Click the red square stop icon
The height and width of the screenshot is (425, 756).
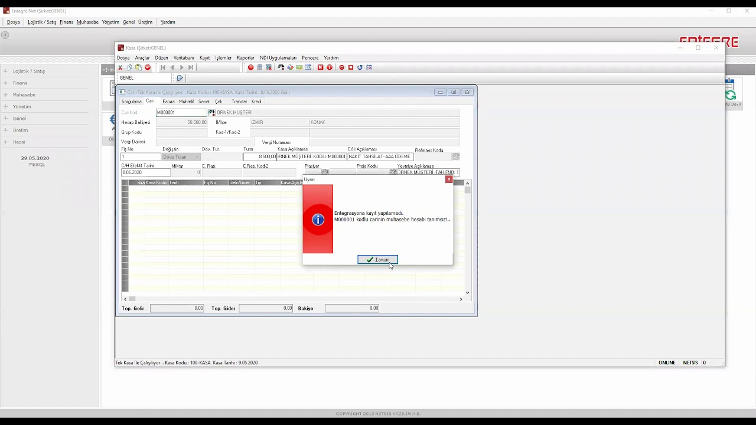click(x=351, y=67)
